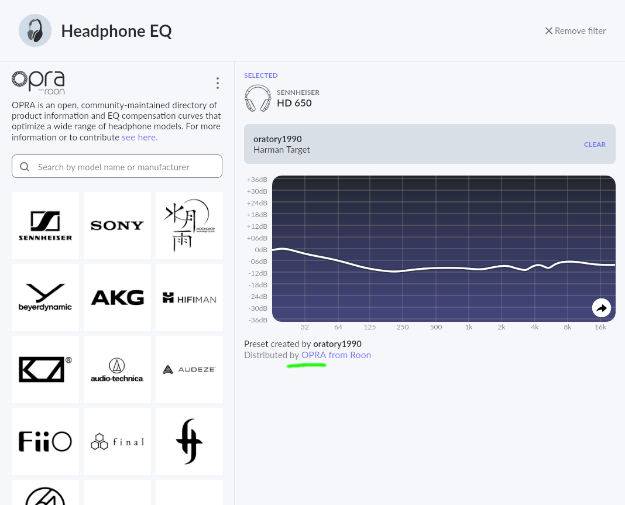Choose the audio-technica brand tile
This screenshot has height=505, width=625.
click(117, 369)
